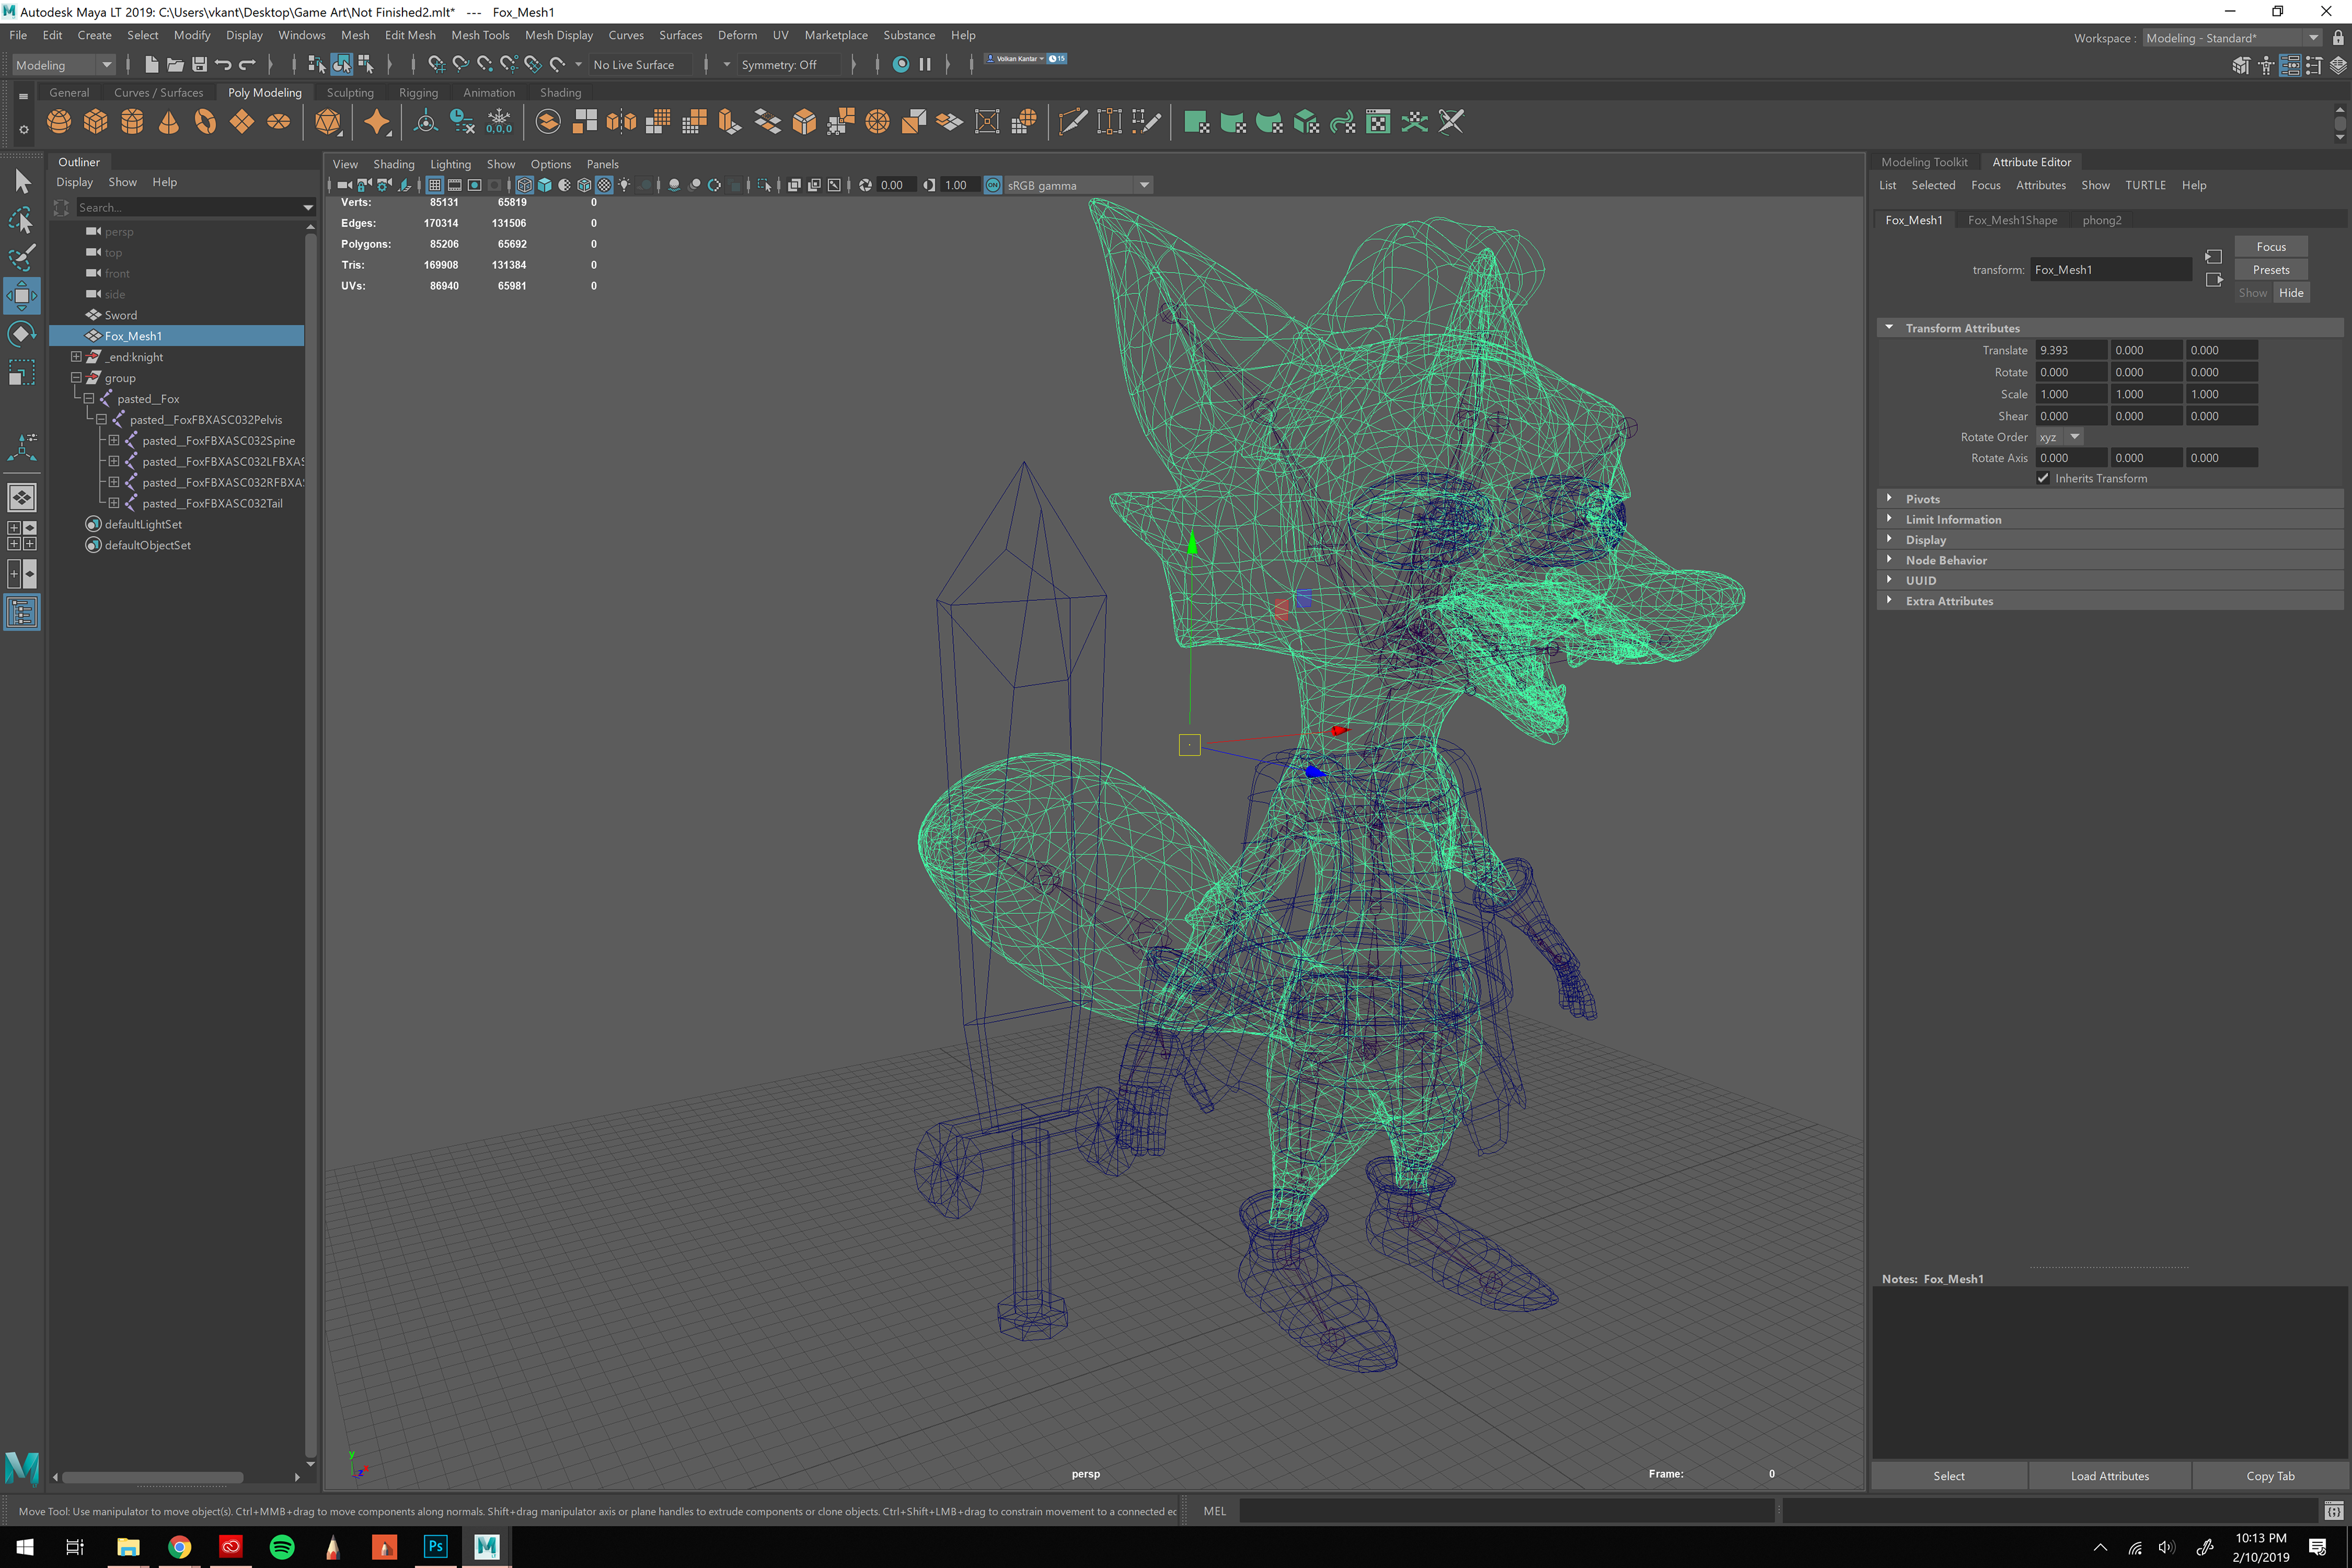Create a polygon plane from the shelf
Image resolution: width=2352 pixels, height=1568 pixels.
point(242,122)
